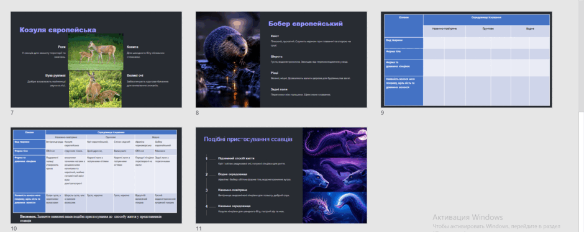584x232 pixels.
Task: Select slide 7 titled Козуля європейська
Action: coord(96,60)
